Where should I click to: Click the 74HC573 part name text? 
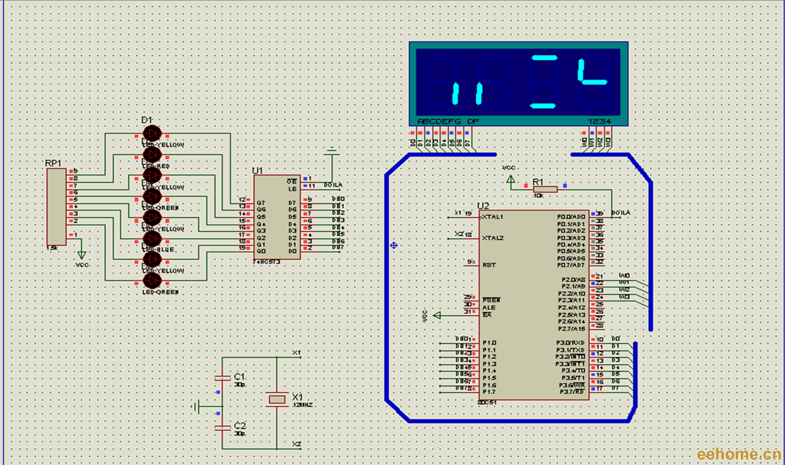(x=267, y=262)
